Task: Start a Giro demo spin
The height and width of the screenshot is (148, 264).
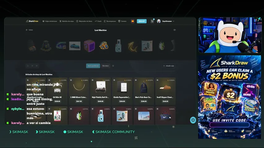Action: tap(106, 66)
